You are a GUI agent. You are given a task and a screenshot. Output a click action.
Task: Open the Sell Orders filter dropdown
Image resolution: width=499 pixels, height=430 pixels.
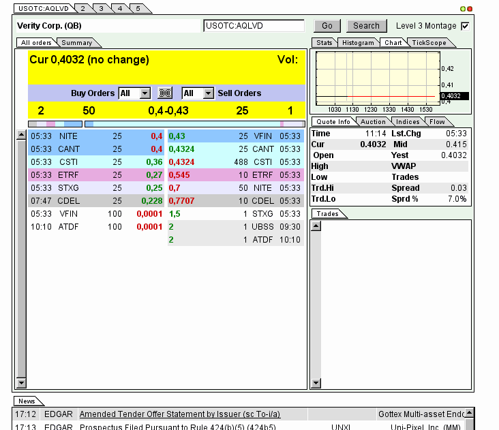pos(208,93)
